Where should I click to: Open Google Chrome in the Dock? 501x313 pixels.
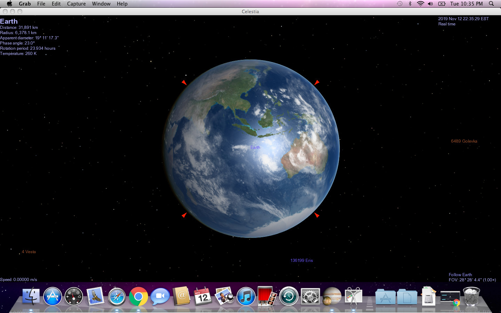138,297
